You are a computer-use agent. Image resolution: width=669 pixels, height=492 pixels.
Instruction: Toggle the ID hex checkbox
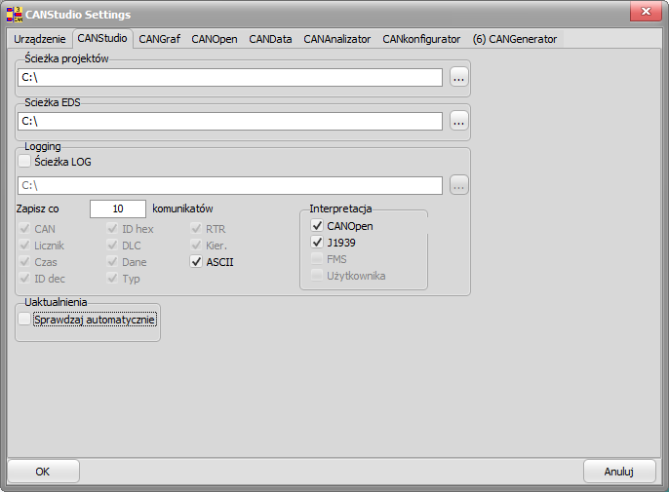pos(112,229)
